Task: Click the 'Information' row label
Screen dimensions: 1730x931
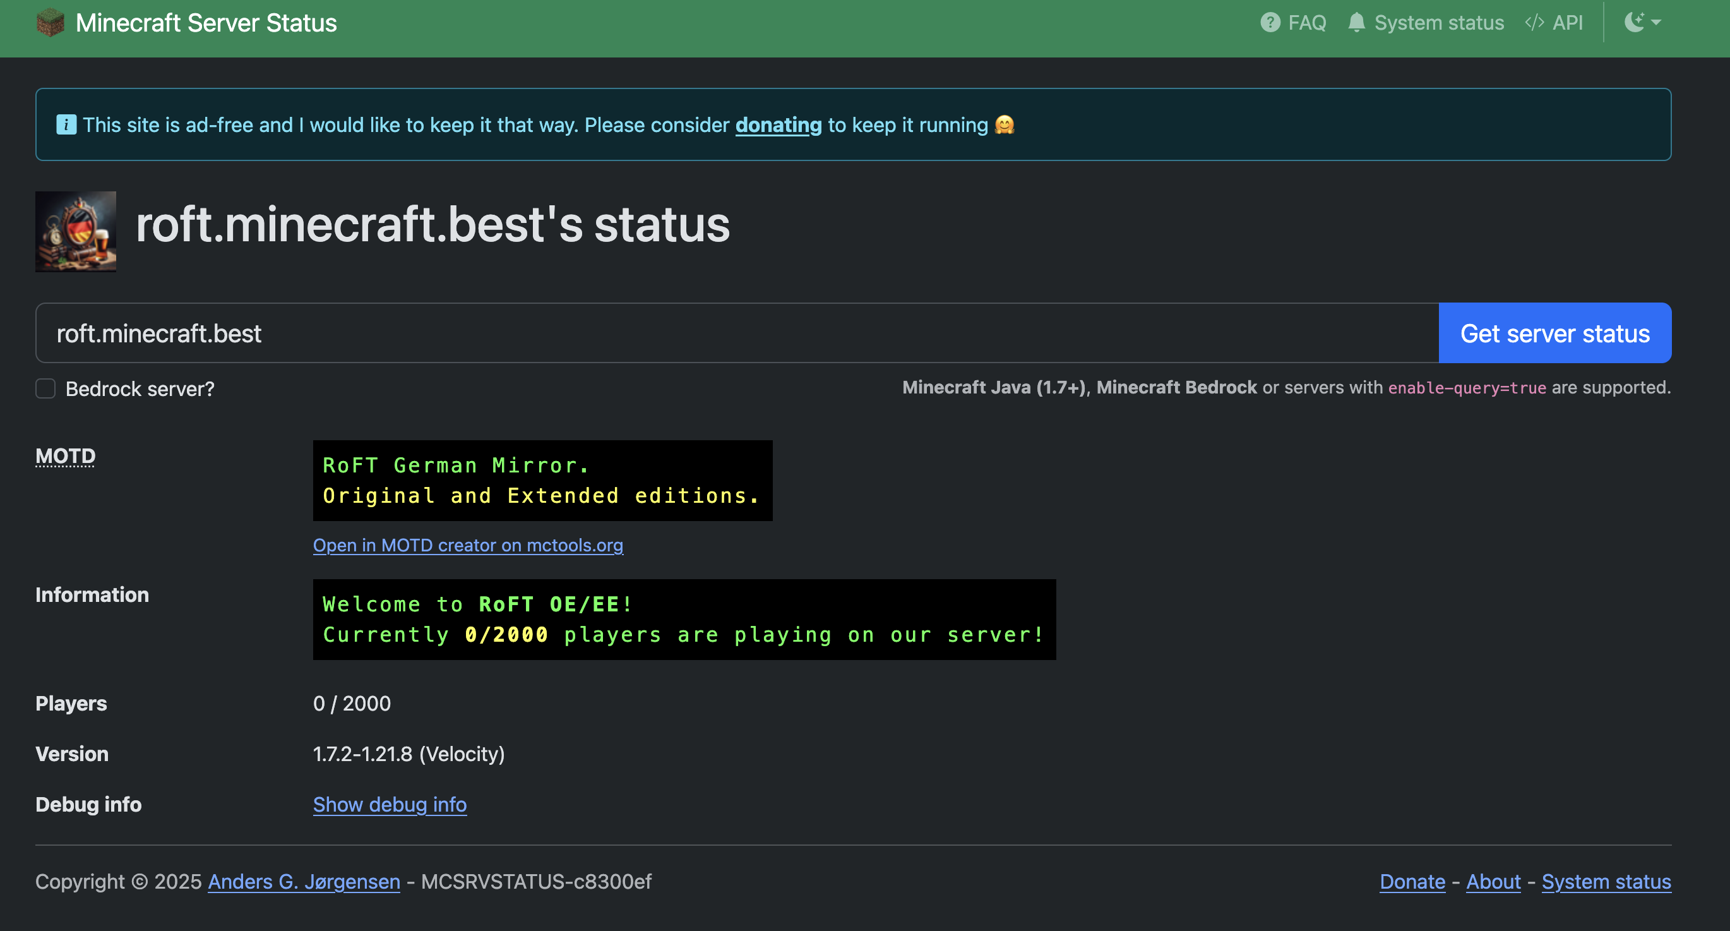Action: (x=92, y=594)
